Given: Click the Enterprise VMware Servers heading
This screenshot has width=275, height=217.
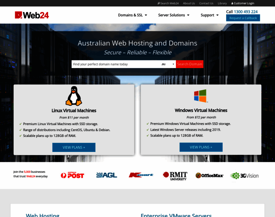Looking at the screenshot, I should [x=176, y=215].
